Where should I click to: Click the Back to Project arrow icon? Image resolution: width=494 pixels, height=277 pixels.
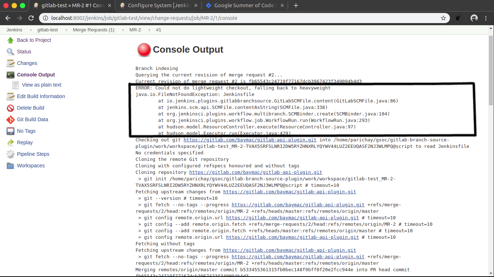click(x=10, y=40)
